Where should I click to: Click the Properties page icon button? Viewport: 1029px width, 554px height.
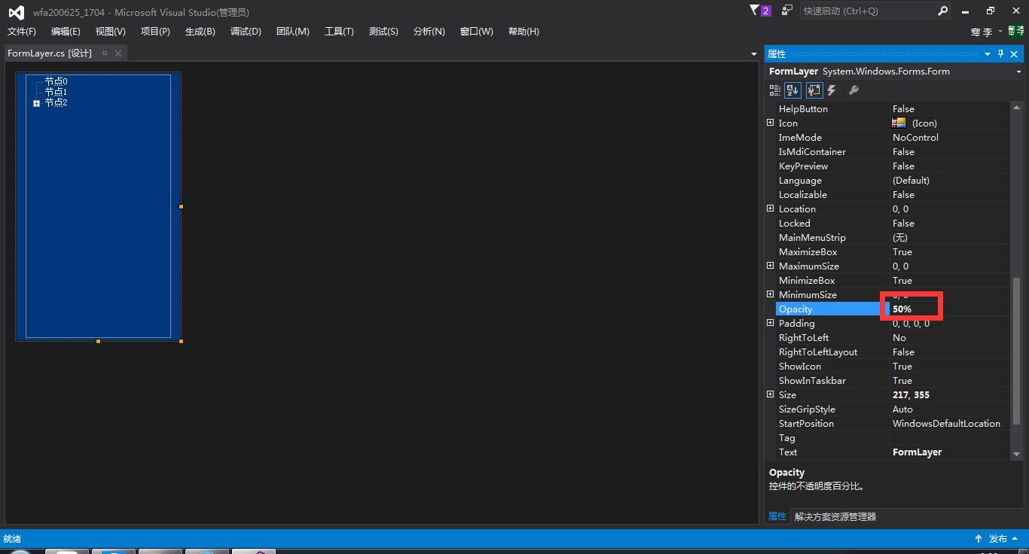coord(814,90)
